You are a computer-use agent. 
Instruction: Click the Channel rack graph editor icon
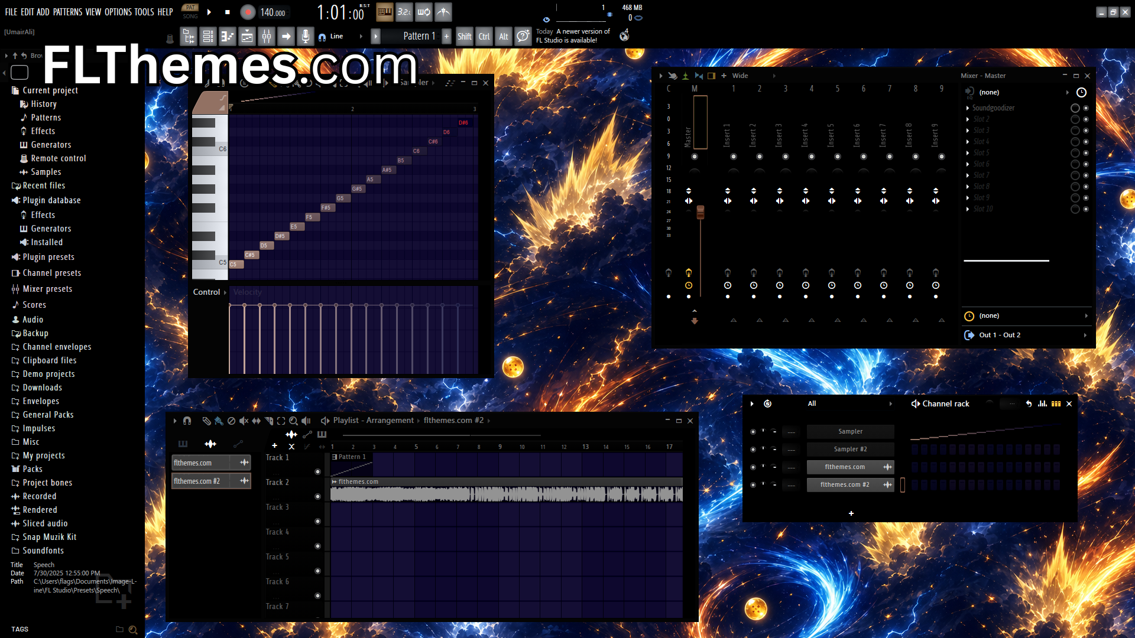1042,403
